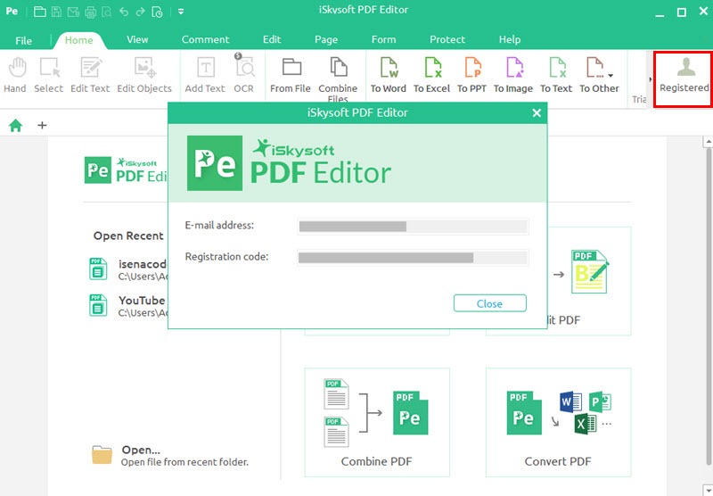The height and width of the screenshot is (496, 713).
Task: Switch to the Comment tab
Action: click(x=206, y=39)
